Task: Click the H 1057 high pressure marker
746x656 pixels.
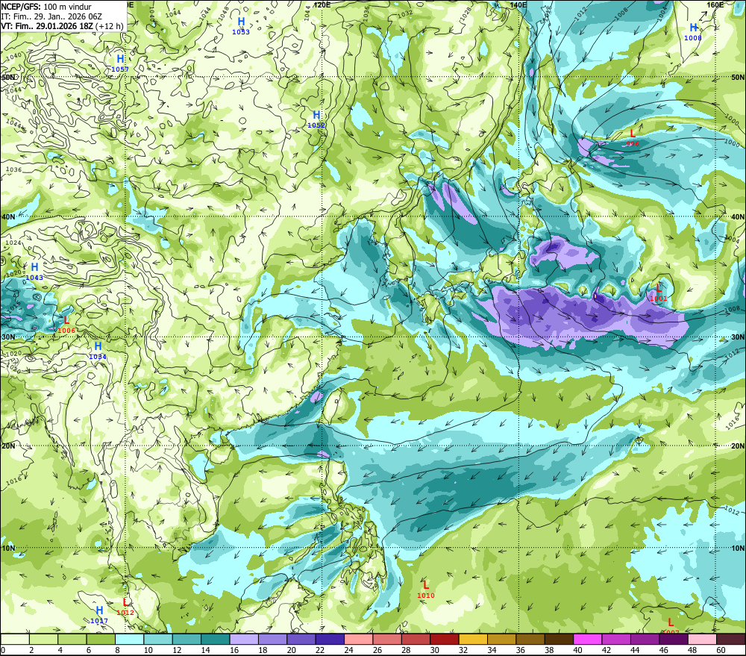Action: (120, 63)
